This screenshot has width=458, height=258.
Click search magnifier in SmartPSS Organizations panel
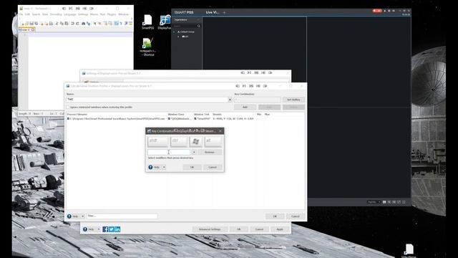(x=199, y=26)
